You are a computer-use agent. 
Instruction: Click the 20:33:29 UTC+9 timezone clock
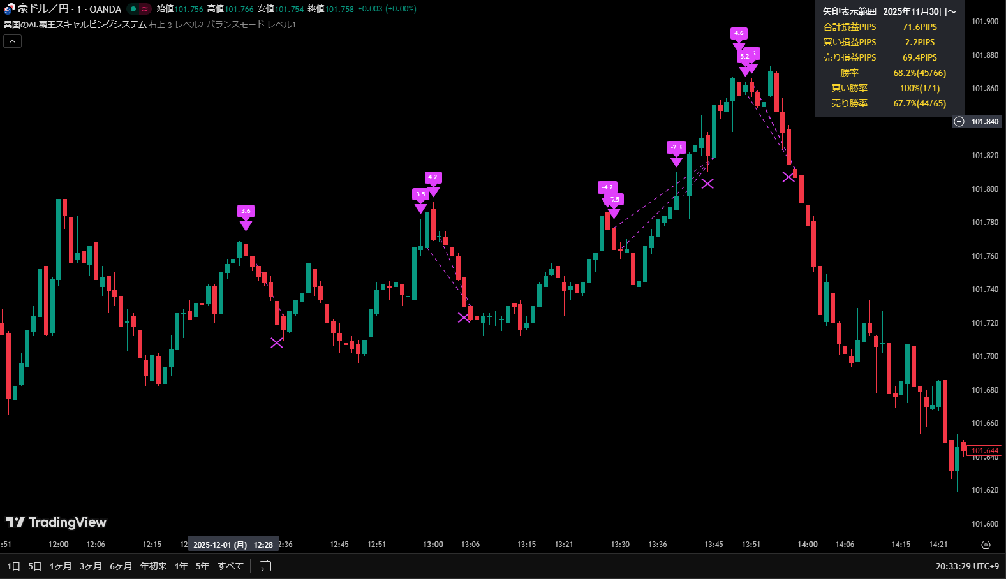(967, 566)
